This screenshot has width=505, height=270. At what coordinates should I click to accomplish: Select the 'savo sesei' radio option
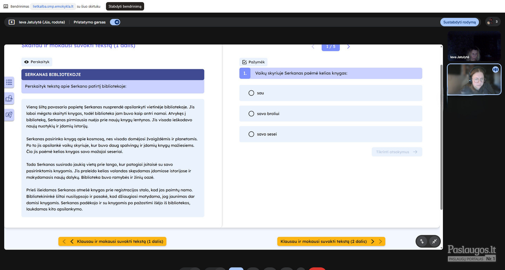pos(251,134)
